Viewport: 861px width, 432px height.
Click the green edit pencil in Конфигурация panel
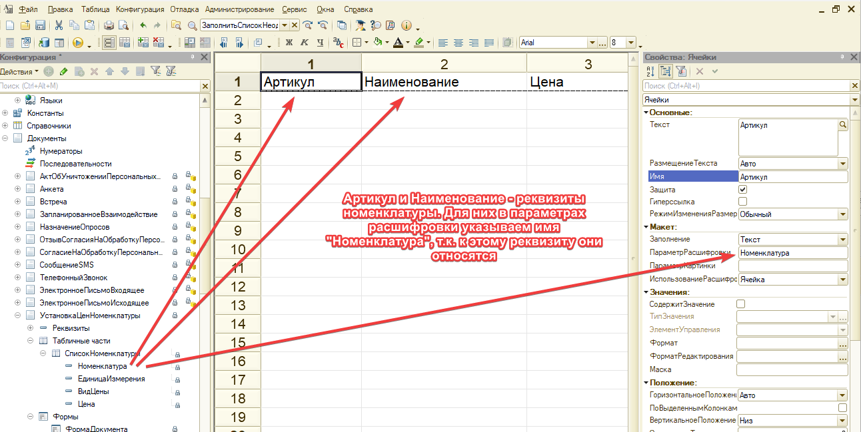tap(63, 71)
